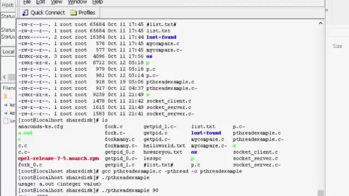Click 'c.c~' in the ls output
Screen dimensions: 349x196
(x=24, y=152)
